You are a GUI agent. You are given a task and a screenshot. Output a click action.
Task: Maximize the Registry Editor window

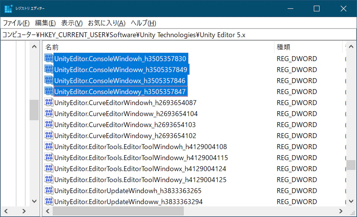point(316,9)
